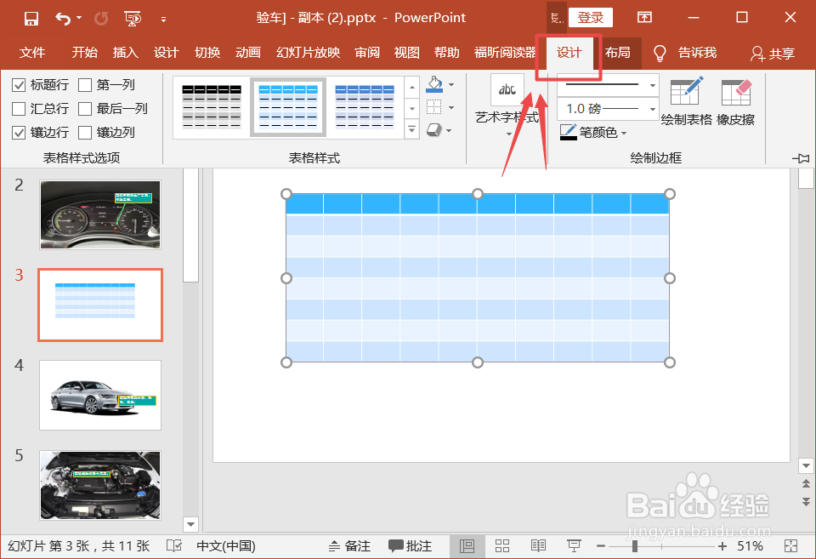Open the pen weight 1.0 磅 dropdown
The image size is (816, 559).
coord(607,109)
